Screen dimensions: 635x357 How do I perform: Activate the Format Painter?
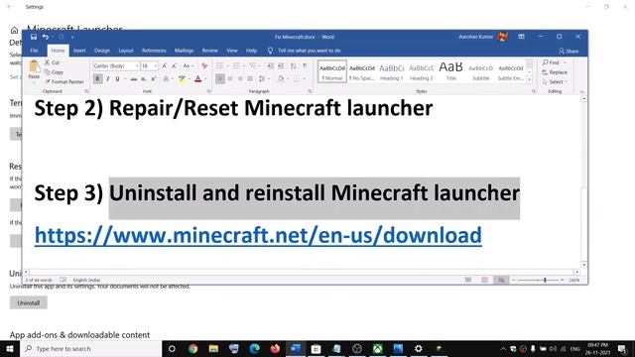(x=63, y=81)
